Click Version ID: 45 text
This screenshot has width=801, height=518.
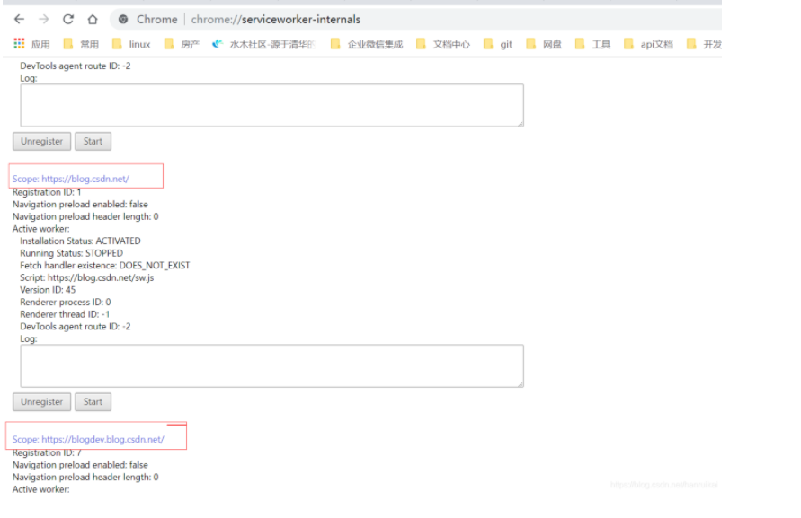[x=48, y=290]
